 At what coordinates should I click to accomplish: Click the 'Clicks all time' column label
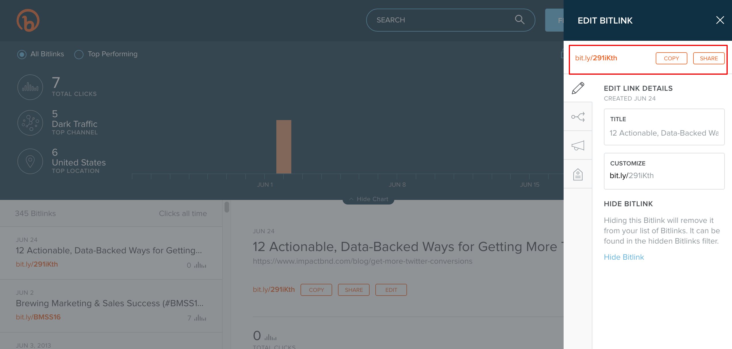(183, 213)
